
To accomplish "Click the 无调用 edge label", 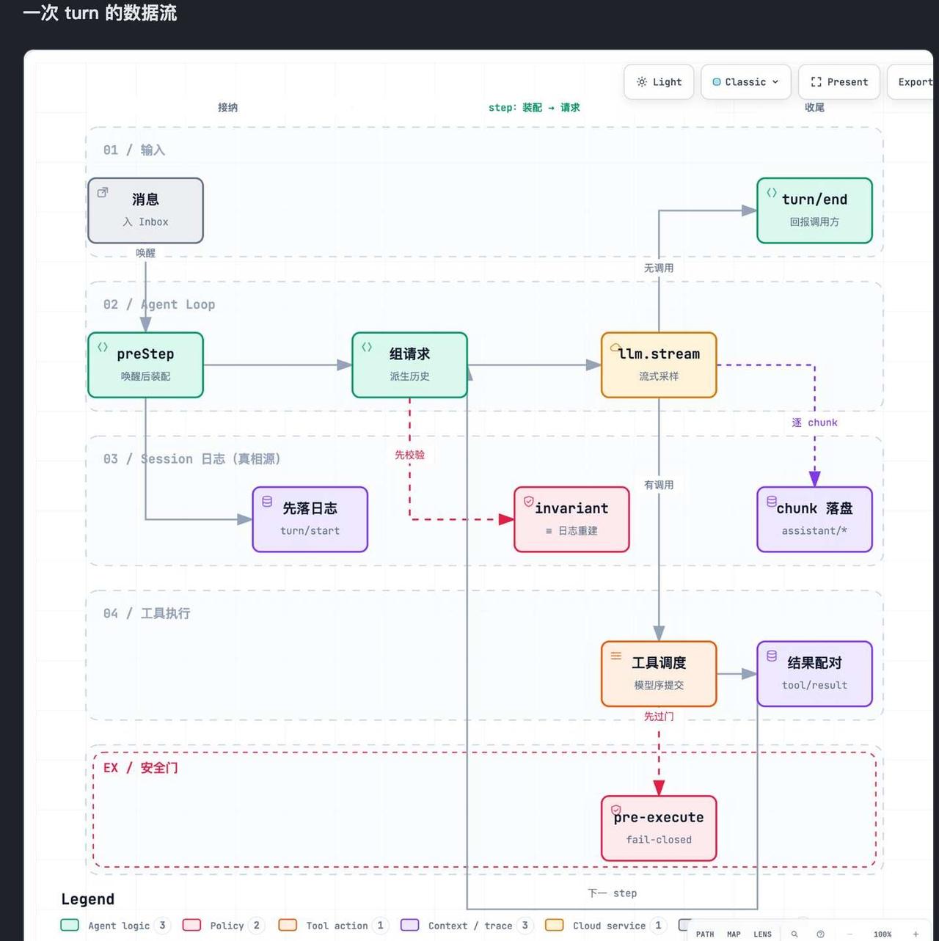I will [x=659, y=268].
